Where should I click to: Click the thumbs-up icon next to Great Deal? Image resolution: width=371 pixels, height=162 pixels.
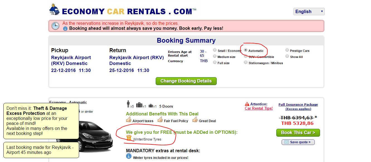pyautogui.click(x=195, y=120)
